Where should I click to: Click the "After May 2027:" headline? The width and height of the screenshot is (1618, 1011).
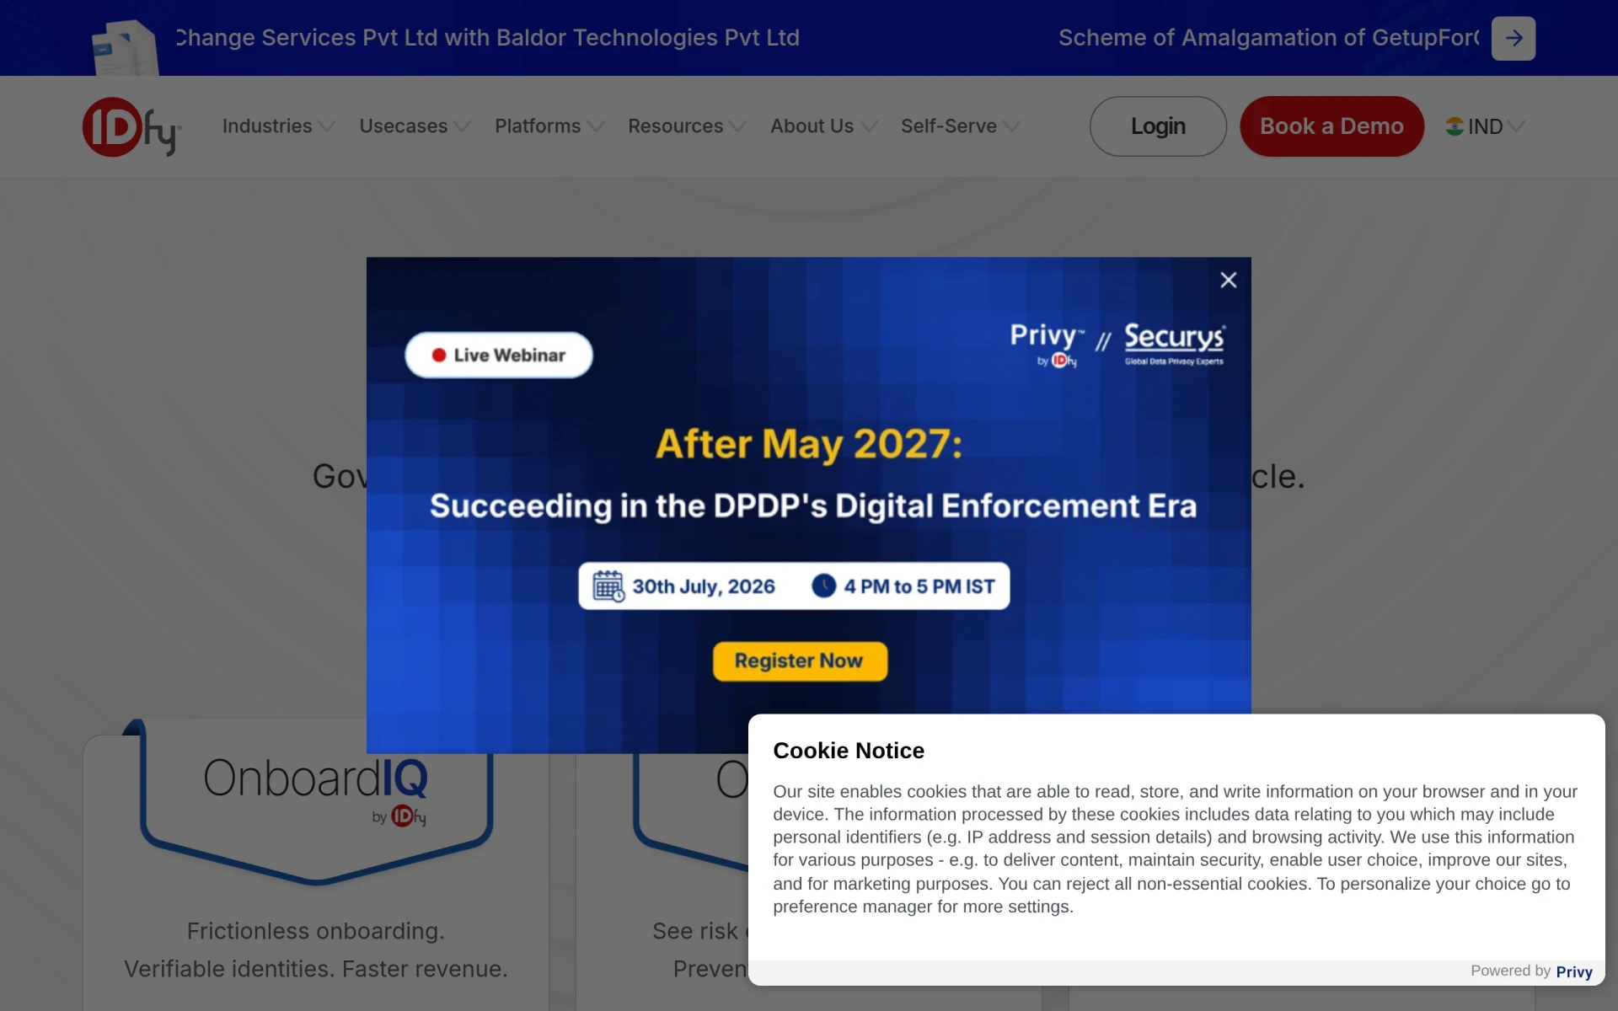point(809,444)
